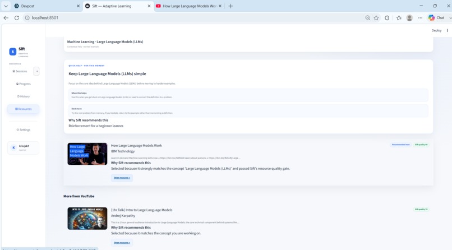This screenshot has height=250, width=452.
Task: Click the kris jsk7 user profile card
Action: 24,148
